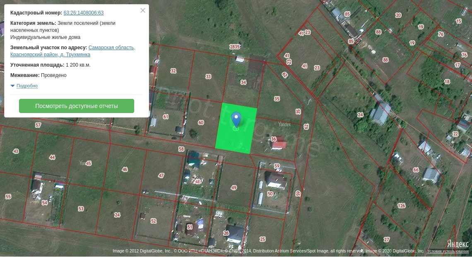Choose parcel label 49 on the map
Image resolution: width=472 pixels, height=257 pixels.
(x=234, y=188)
